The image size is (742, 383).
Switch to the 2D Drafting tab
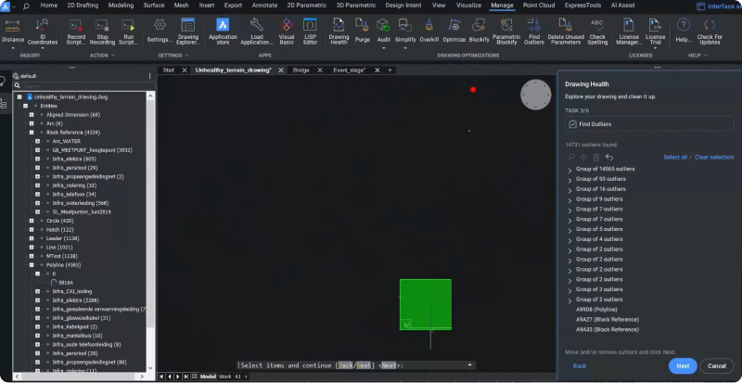pyautogui.click(x=83, y=6)
